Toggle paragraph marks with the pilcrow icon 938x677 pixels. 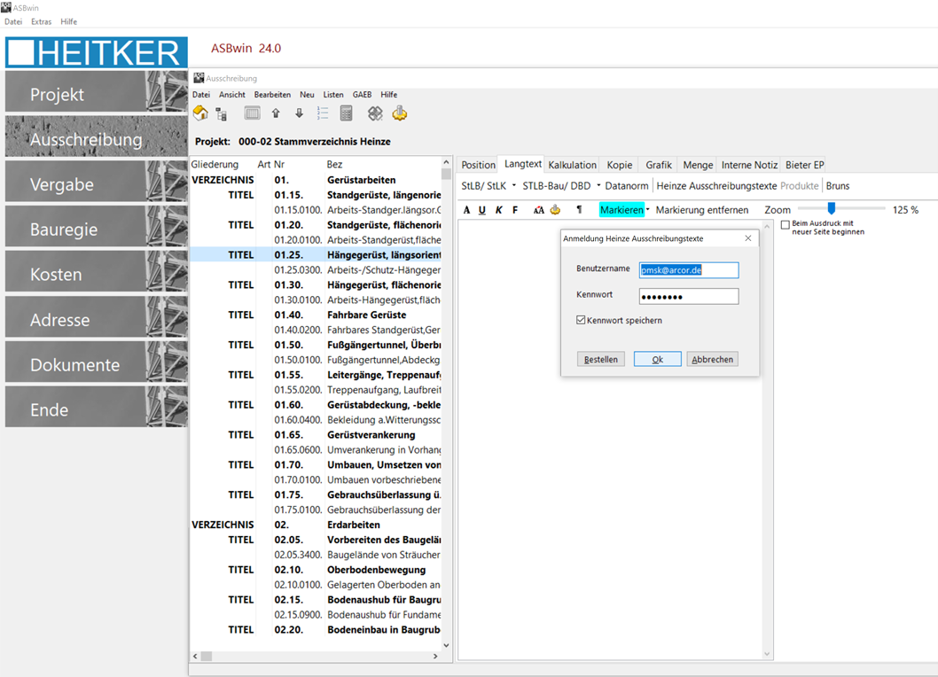[579, 209]
